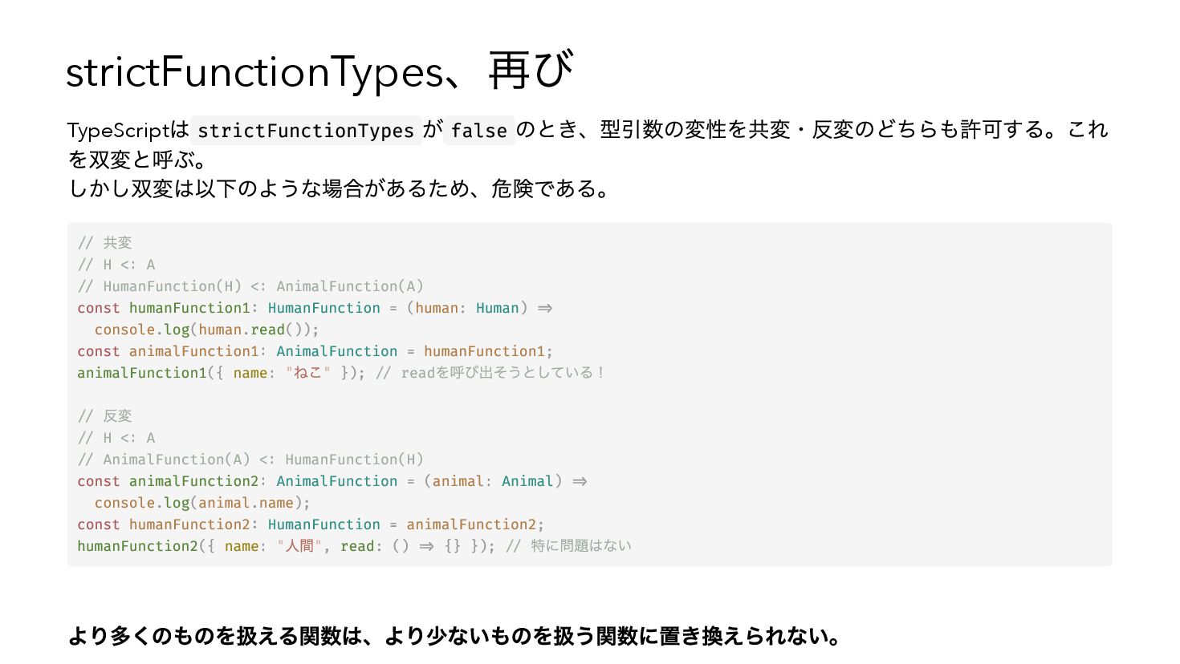Click the comment "readを呼び出そうとしている！"
This screenshot has height=664, width=1180.
(x=502, y=373)
